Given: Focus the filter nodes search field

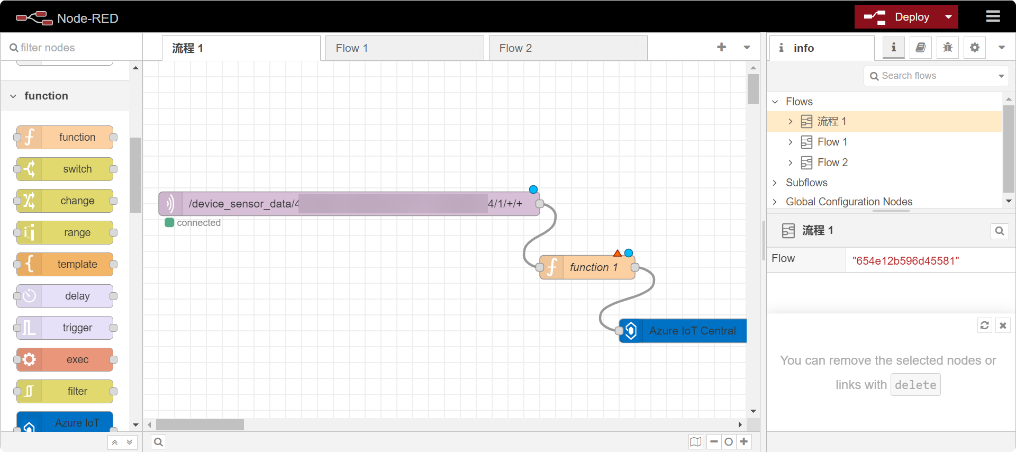Looking at the screenshot, I should tap(71, 48).
